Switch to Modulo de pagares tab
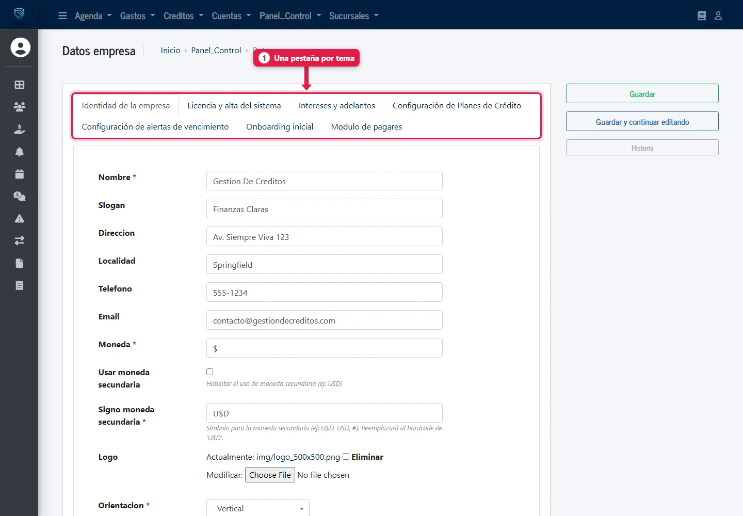 (366, 126)
